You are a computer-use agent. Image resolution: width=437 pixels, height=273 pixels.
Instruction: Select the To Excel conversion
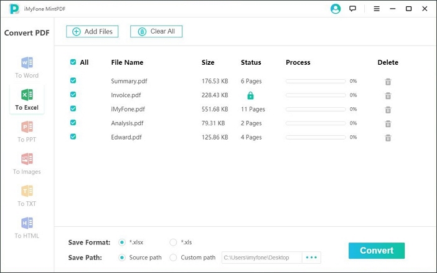pos(27,100)
